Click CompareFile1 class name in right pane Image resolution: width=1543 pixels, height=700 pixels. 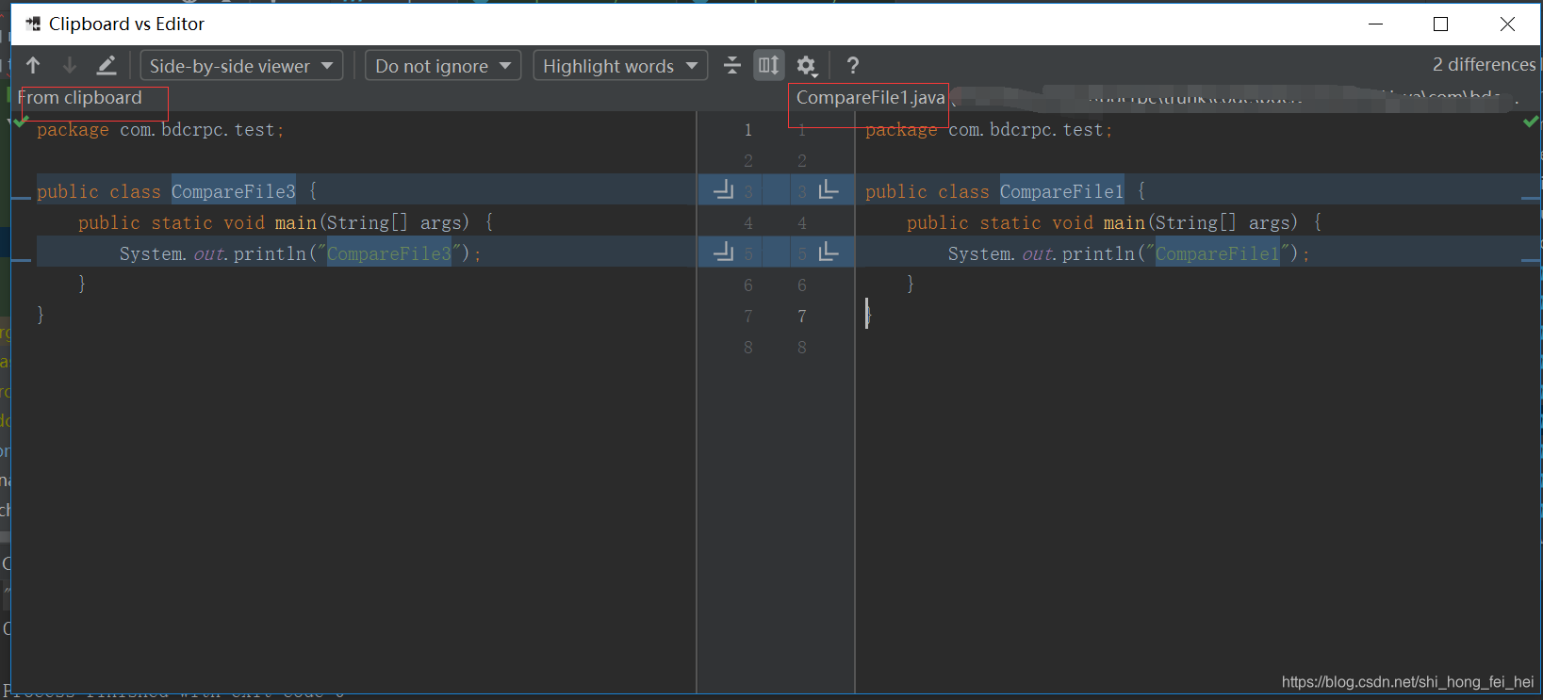tap(1061, 191)
